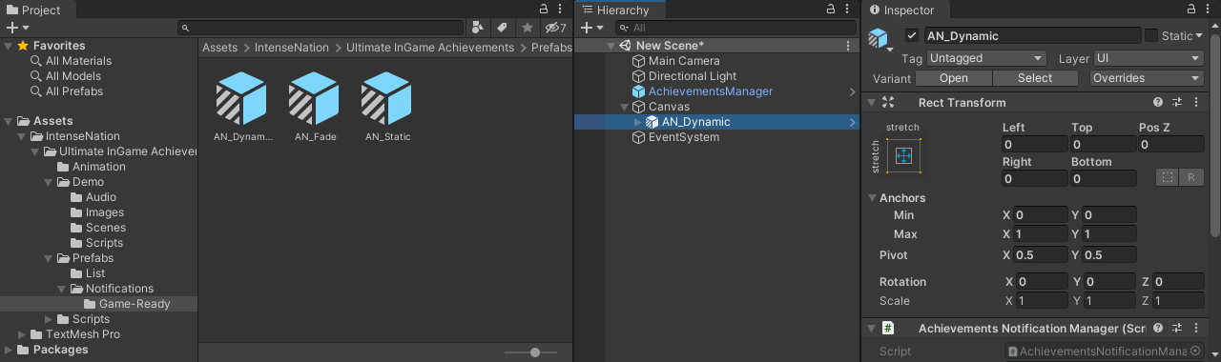
Task: Lock the Inspector panel
Action: (1190, 9)
